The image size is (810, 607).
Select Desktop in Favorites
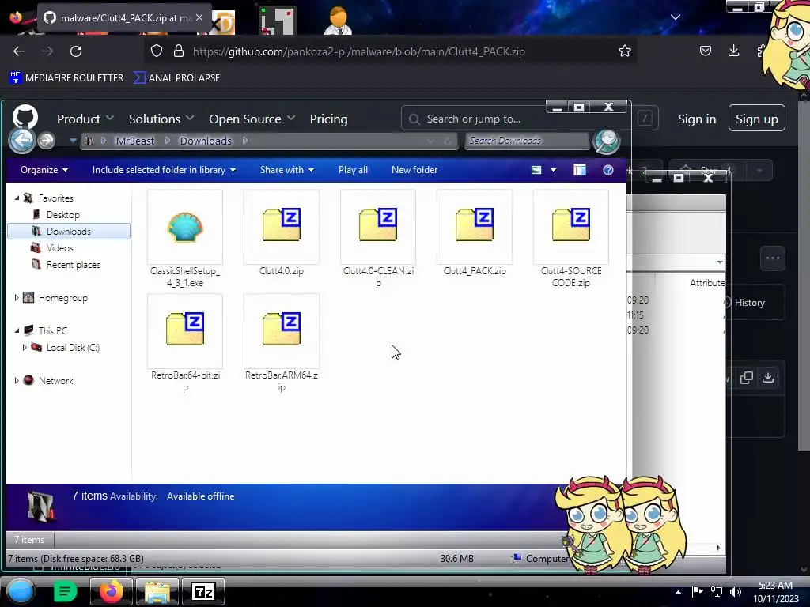coord(63,215)
